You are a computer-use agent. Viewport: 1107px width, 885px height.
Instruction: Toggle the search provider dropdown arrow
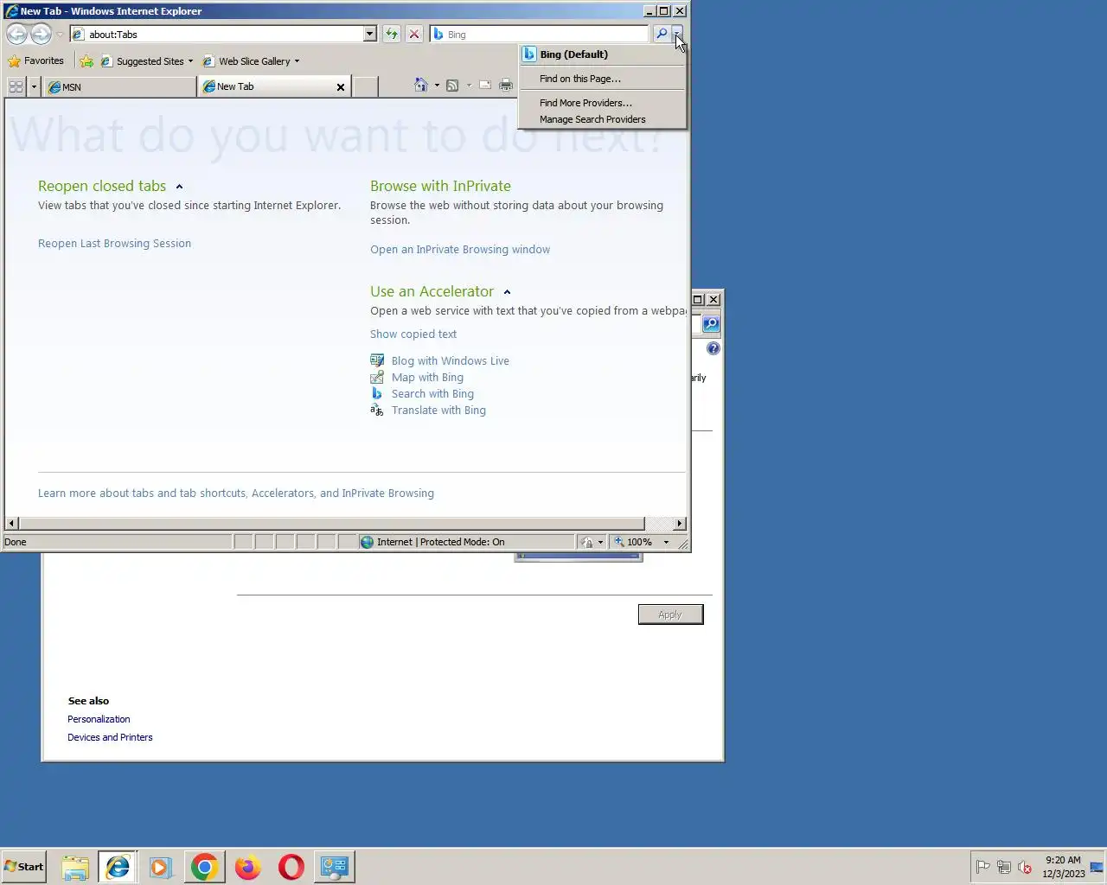click(677, 34)
